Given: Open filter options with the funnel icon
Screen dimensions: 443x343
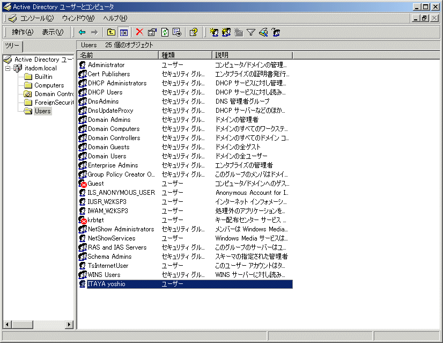Looking at the screenshot, I should point(251,32).
